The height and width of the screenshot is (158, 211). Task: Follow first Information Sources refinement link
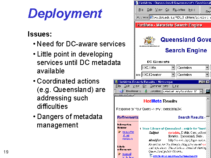click(128, 135)
